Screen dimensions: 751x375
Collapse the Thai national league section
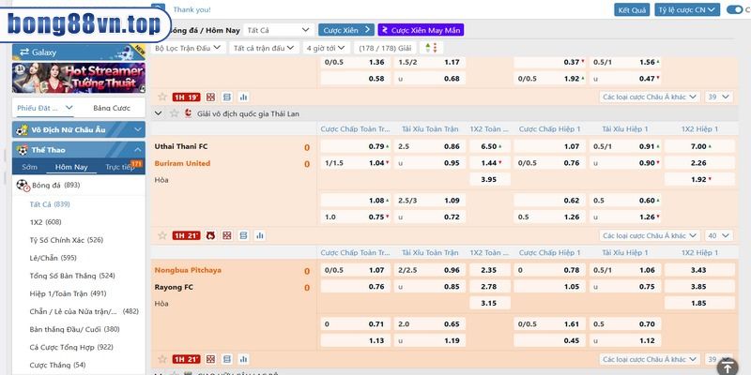click(x=158, y=113)
